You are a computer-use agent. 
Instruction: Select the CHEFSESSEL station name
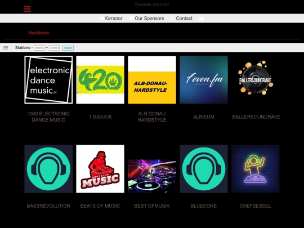[x=256, y=205]
